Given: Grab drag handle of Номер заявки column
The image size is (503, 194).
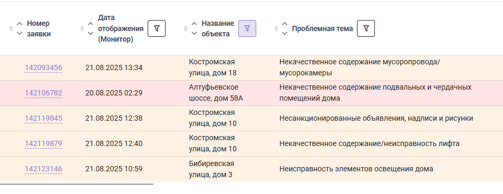Looking at the screenshot, I should point(11,28).
